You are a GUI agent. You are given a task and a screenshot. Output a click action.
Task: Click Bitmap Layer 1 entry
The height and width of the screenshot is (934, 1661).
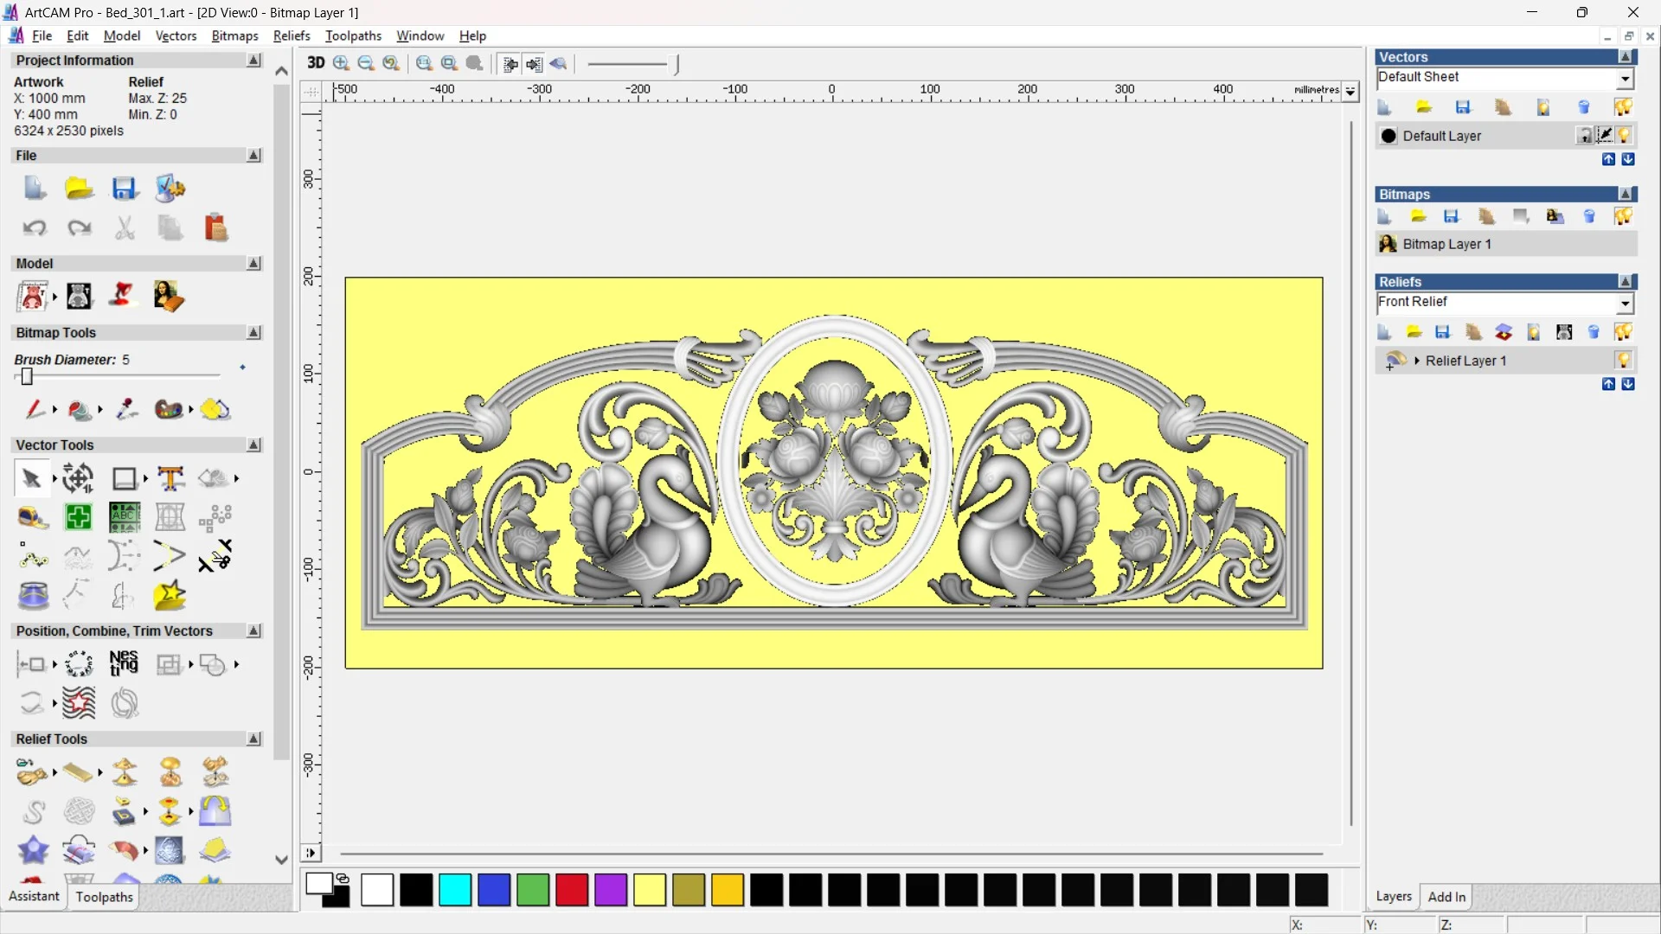[x=1446, y=244]
